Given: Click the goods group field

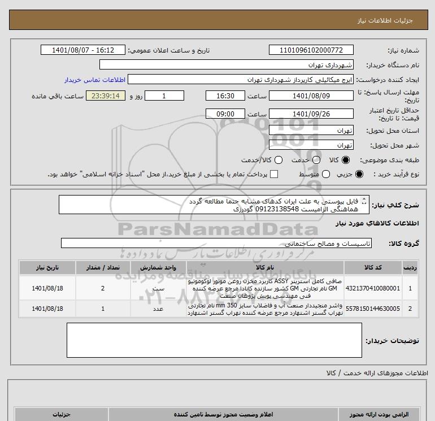Looking at the screenshot, I should pyautogui.click(x=216, y=243).
